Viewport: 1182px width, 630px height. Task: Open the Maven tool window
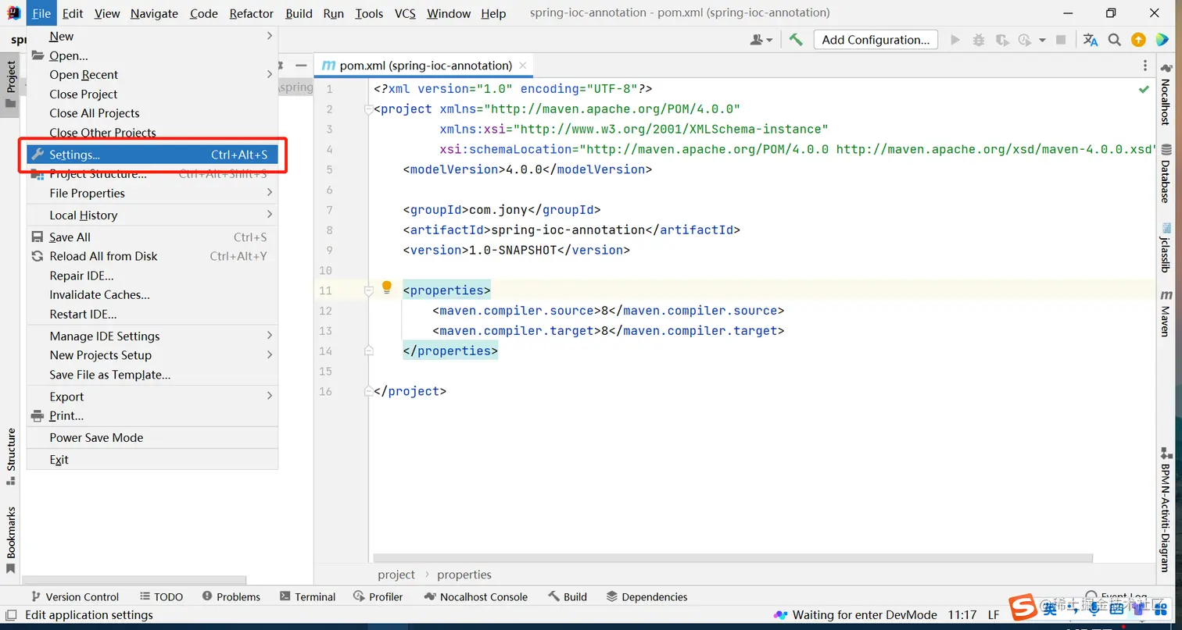(x=1166, y=312)
